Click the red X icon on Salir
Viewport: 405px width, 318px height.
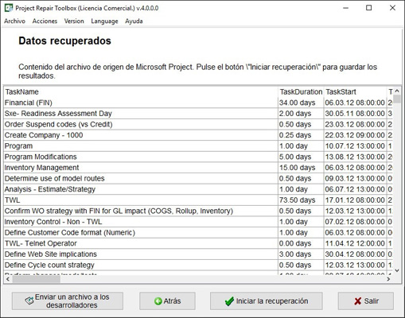(x=357, y=301)
